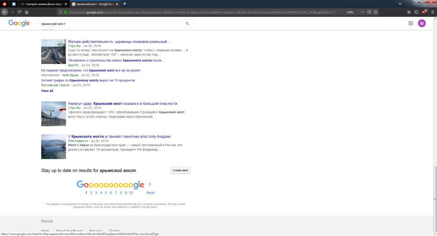Viewport: 437px width, 236px height.
Task: Click the АиФ-Крым source label
Action: [70, 75]
